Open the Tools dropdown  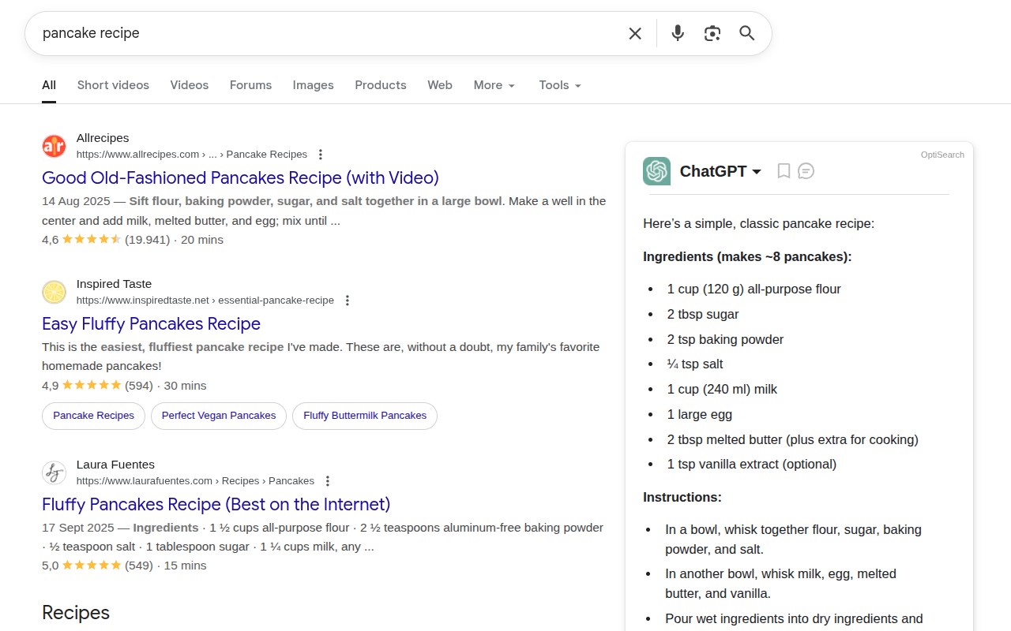click(x=559, y=84)
